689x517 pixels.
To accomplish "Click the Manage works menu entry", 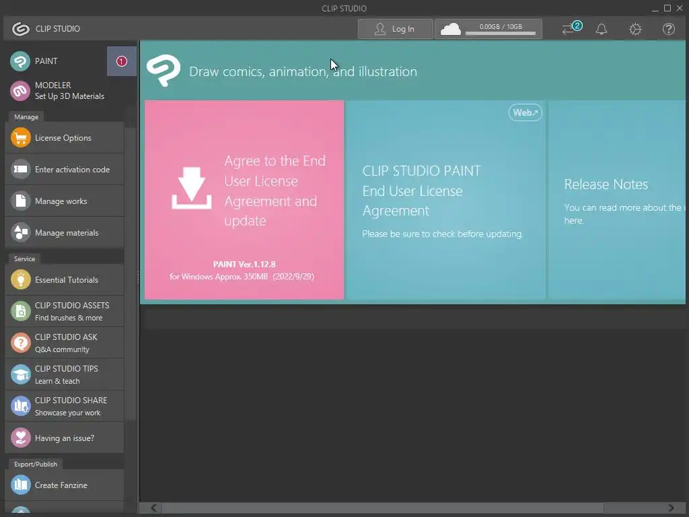I will coord(64,201).
